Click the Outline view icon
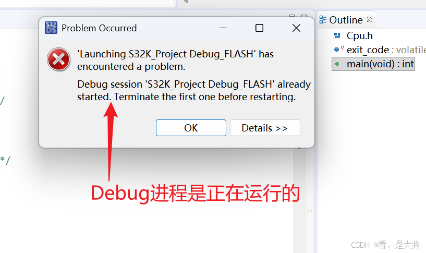Viewport: 426px width, 253px height. tap(323, 20)
